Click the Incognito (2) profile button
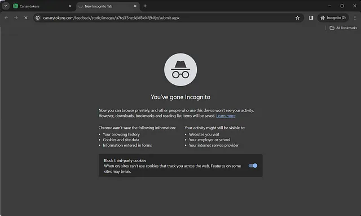 pyautogui.click(x=333, y=18)
